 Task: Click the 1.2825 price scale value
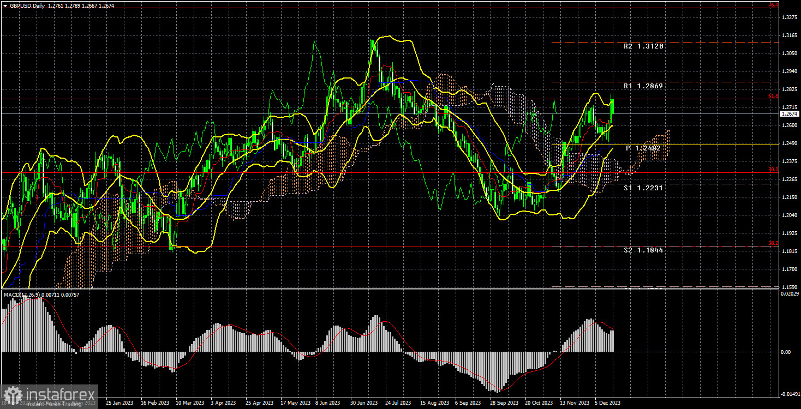[788, 89]
